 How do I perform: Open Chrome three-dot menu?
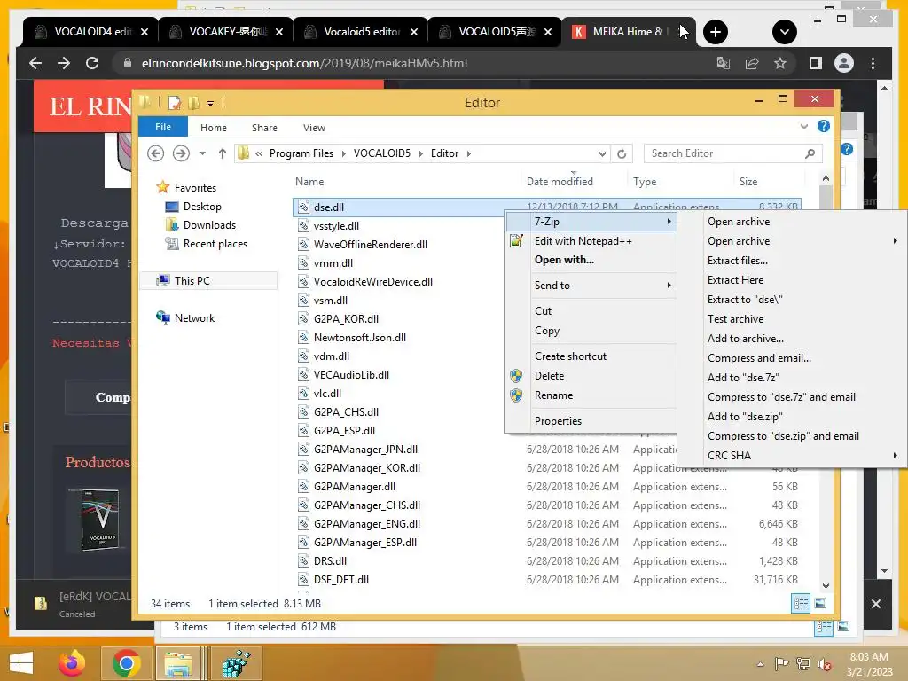pos(873,63)
